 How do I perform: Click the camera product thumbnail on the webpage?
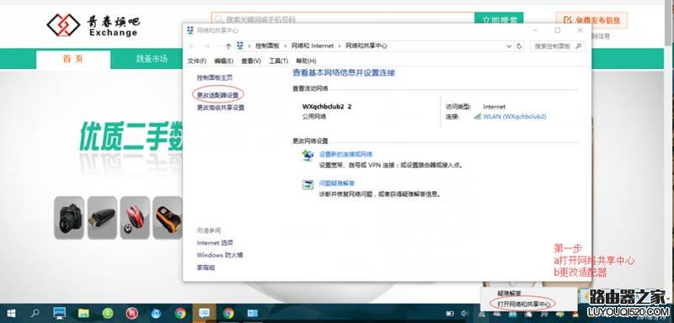[x=69, y=218]
